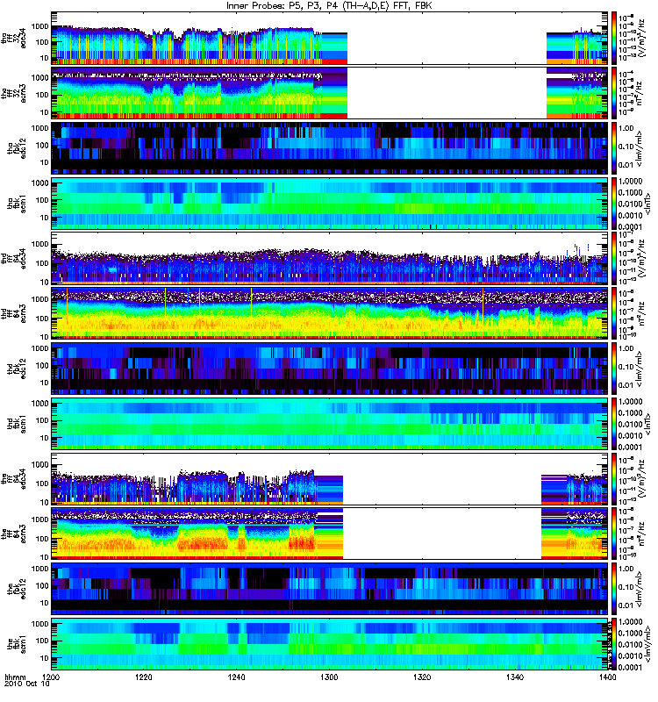Click the nT²/Hz unit label of the scm3
Viewport: 658px width, 702px height.
coord(640,534)
